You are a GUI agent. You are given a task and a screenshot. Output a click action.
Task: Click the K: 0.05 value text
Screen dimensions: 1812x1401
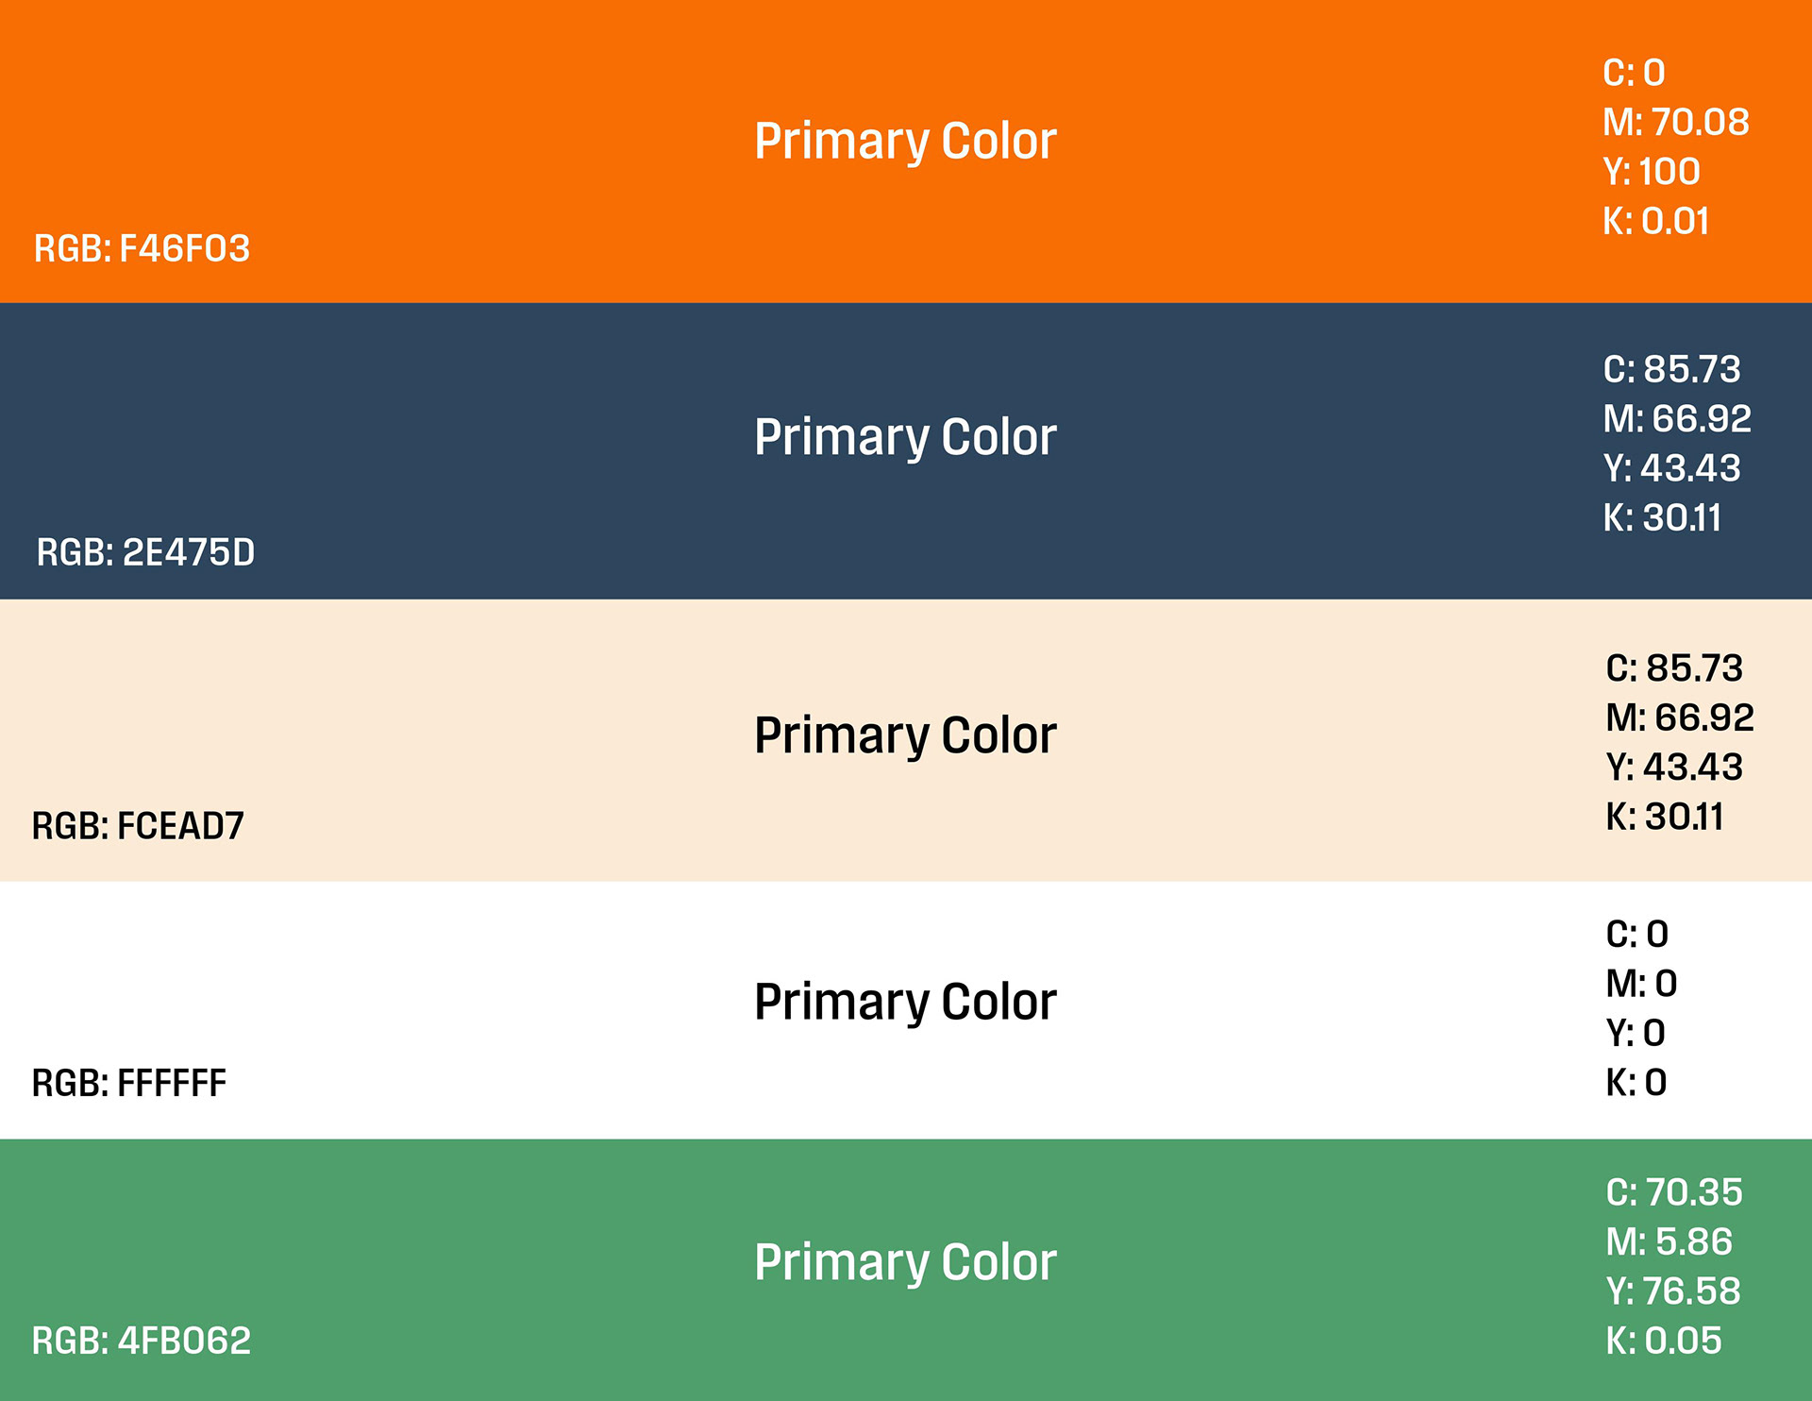1664,1341
